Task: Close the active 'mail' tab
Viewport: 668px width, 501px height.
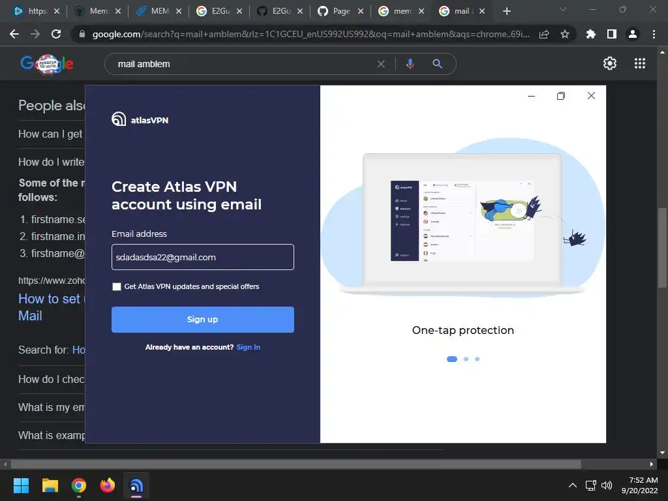Action: (x=482, y=11)
